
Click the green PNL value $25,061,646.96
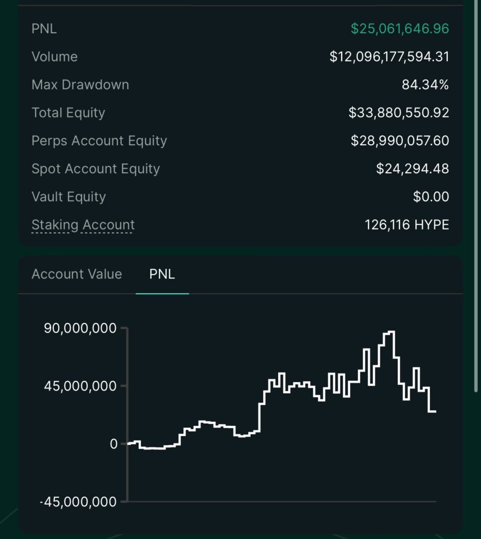[400, 28]
